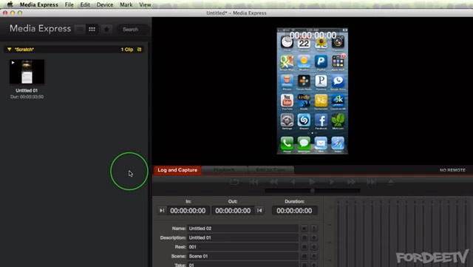Click the Scene field containing Scene 01

click(x=243, y=256)
